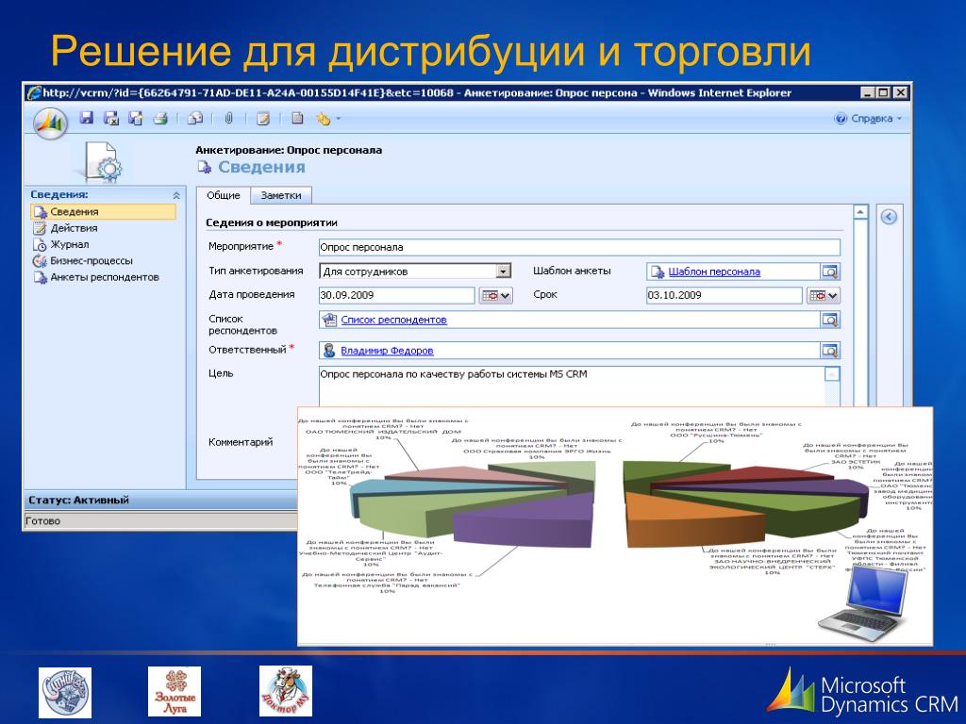Open the Тип анкетирования dropdown

(x=504, y=271)
